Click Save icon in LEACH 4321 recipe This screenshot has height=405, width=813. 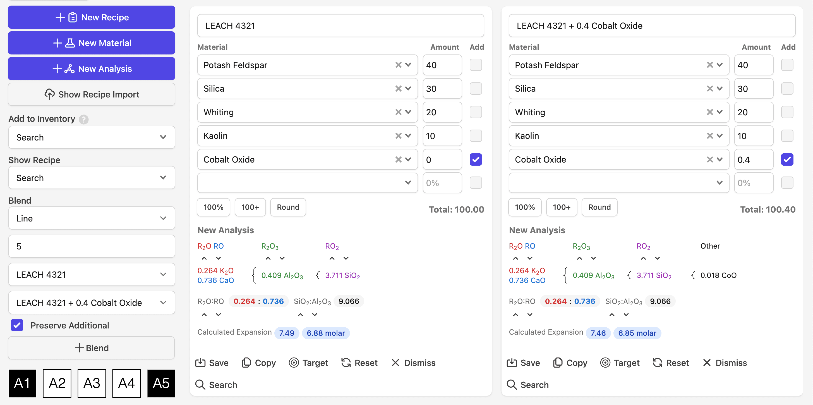[x=200, y=363]
